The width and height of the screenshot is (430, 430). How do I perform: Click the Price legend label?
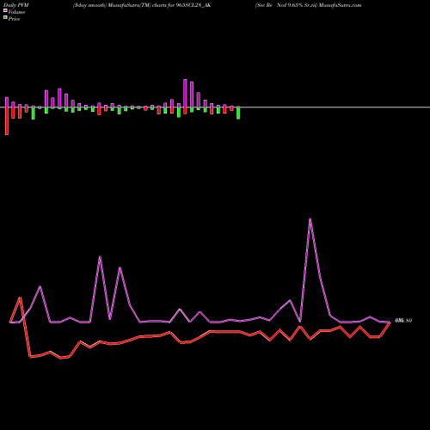(14, 19)
